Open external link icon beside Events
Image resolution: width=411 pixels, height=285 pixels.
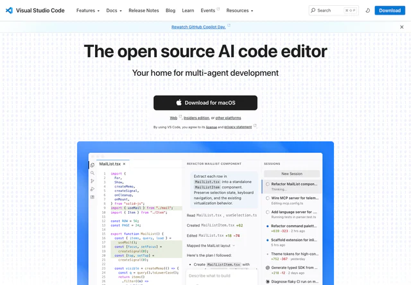pos(218,9)
